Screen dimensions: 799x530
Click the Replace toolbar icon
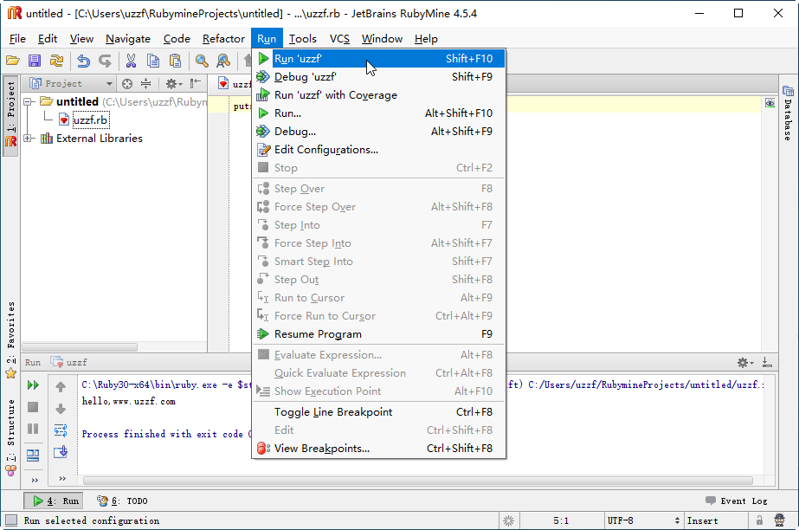[x=223, y=61]
